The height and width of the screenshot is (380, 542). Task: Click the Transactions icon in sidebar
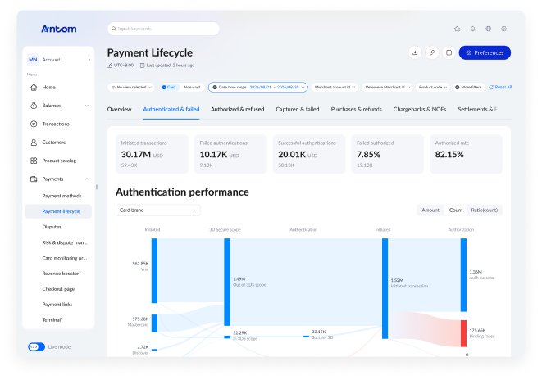(x=34, y=124)
